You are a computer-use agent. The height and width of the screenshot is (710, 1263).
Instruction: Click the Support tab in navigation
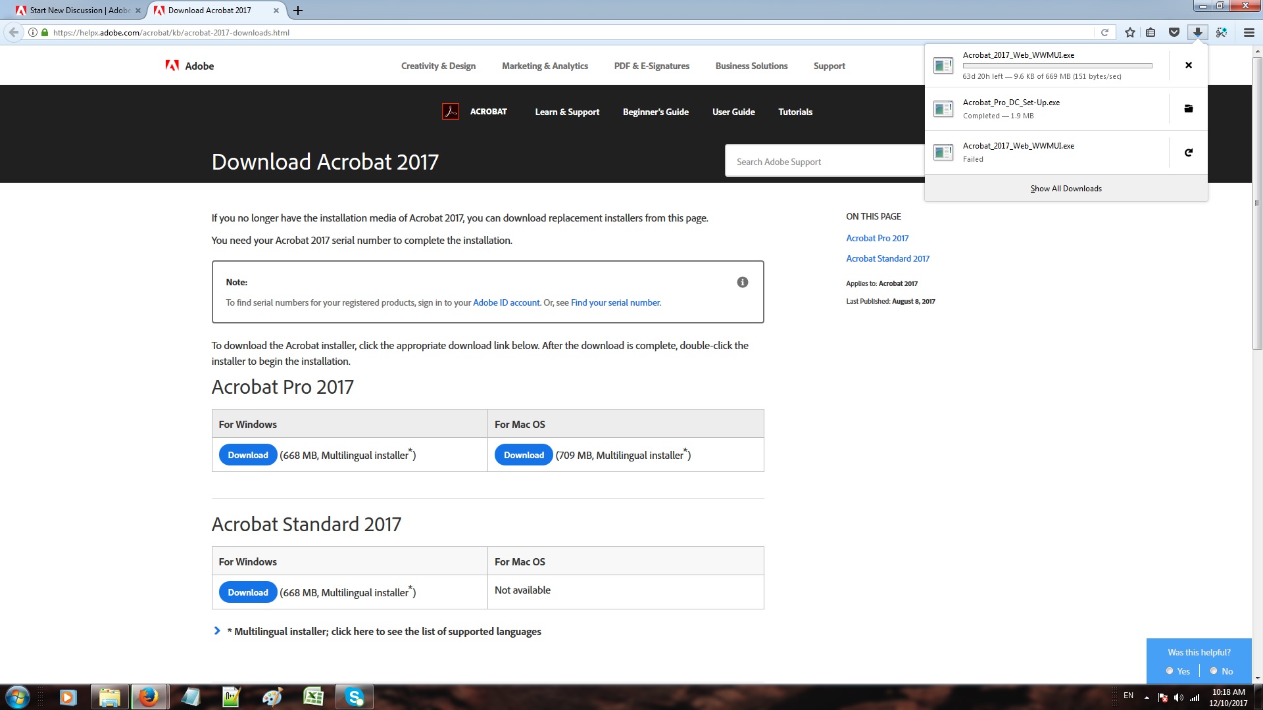pos(830,66)
